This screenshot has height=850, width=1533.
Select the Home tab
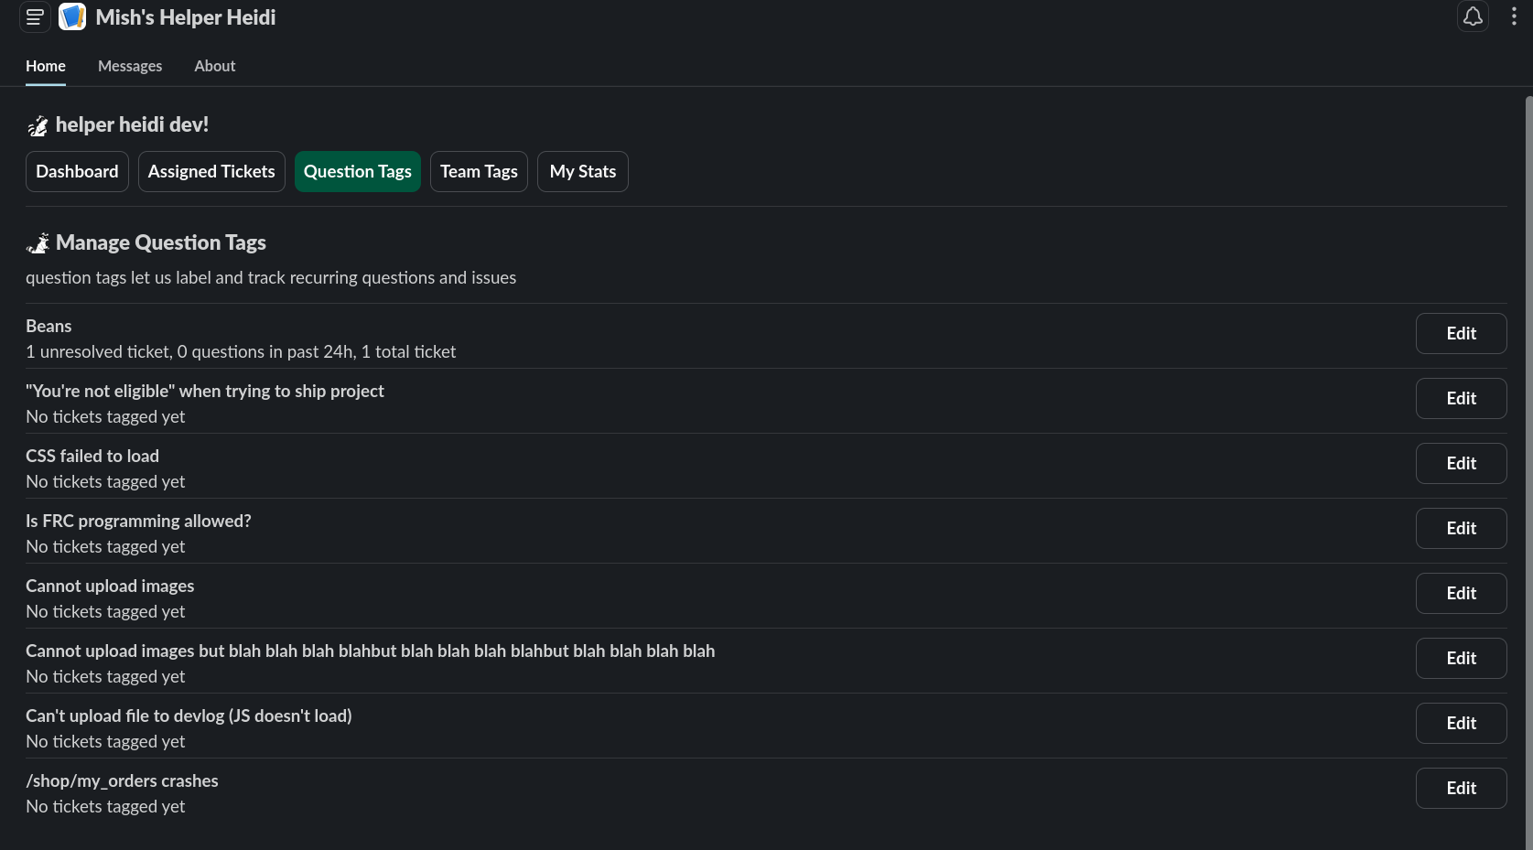tap(46, 66)
